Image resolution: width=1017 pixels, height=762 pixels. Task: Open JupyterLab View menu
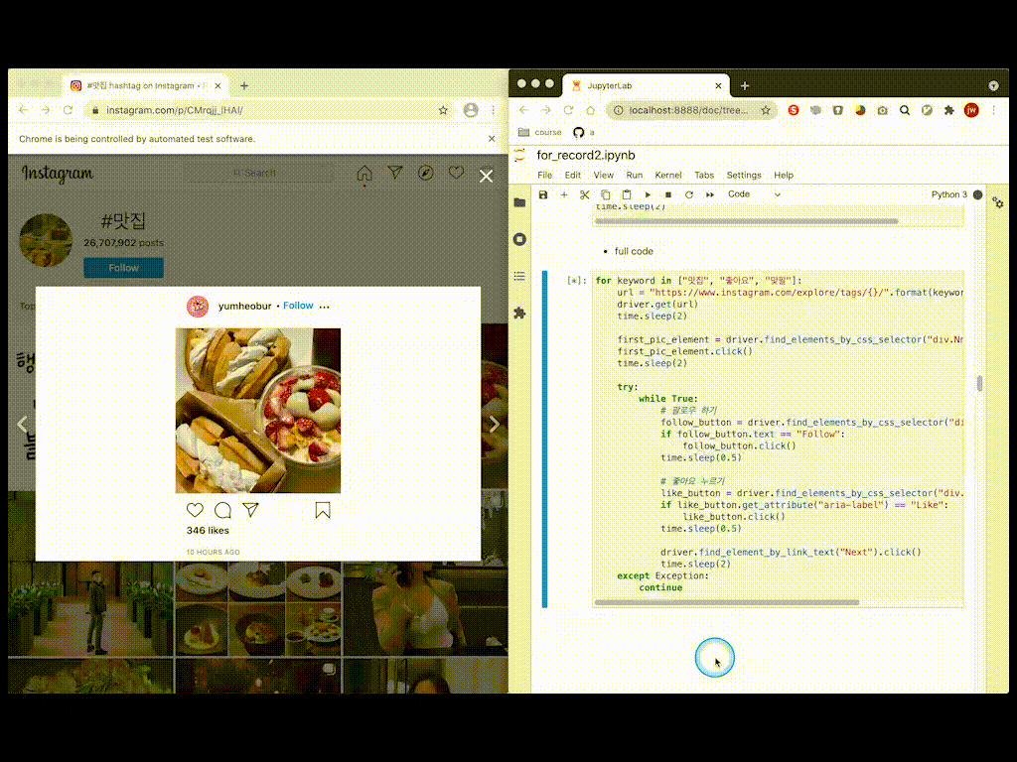click(x=603, y=175)
